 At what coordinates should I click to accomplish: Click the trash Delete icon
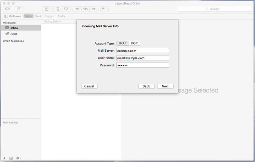58,9
